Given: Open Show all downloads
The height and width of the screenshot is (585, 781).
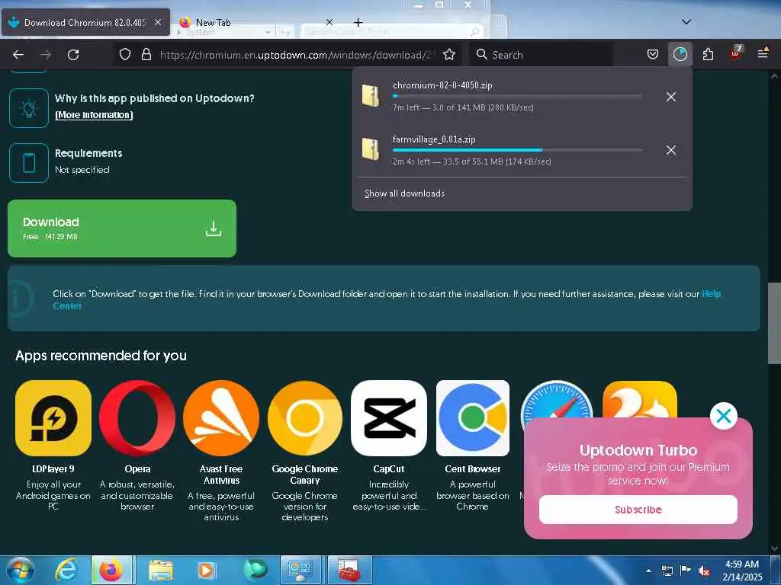Looking at the screenshot, I should (x=404, y=193).
